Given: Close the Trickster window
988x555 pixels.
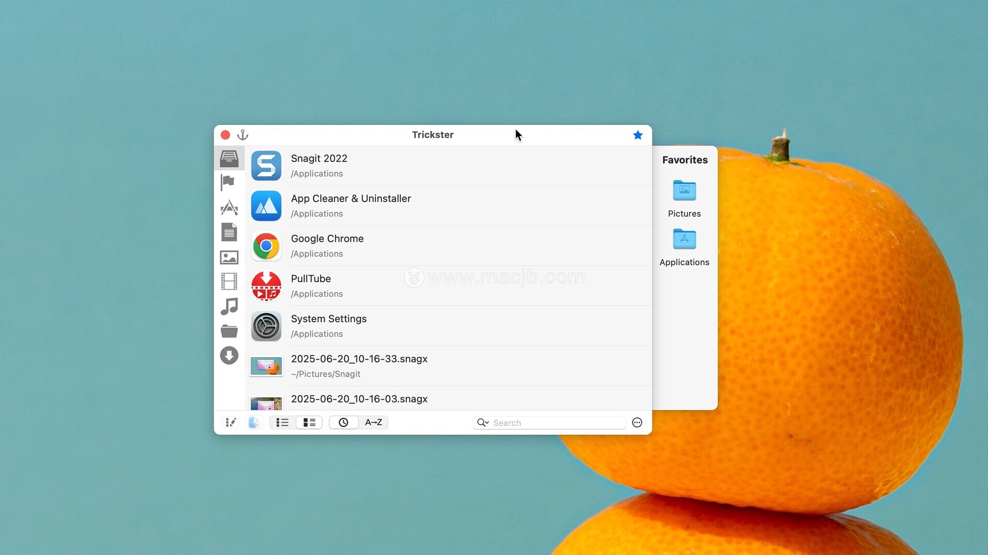Looking at the screenshot, I should 225,135.
